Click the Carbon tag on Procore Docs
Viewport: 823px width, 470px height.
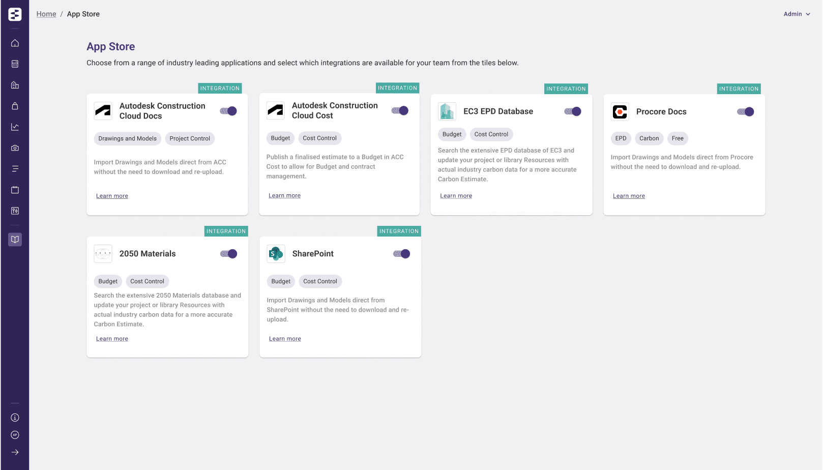649,138
